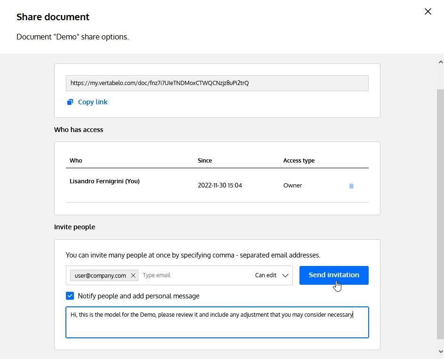Click the chevron next to Can edit

point(285,275)
